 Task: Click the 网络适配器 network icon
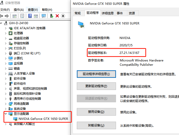click(x=11, y=104)
